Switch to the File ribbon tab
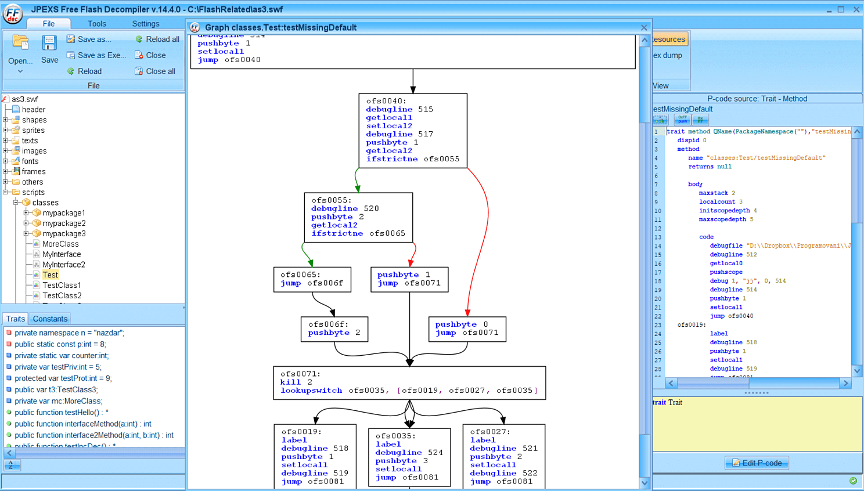864x491 pixels. [x=49, y=24]
